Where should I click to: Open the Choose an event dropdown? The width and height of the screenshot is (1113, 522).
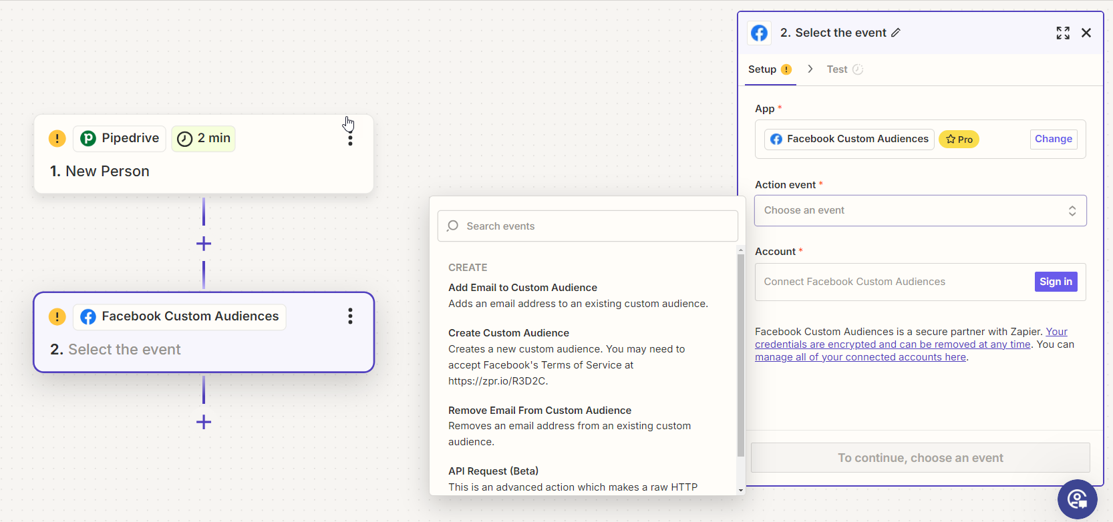point(920,210)
